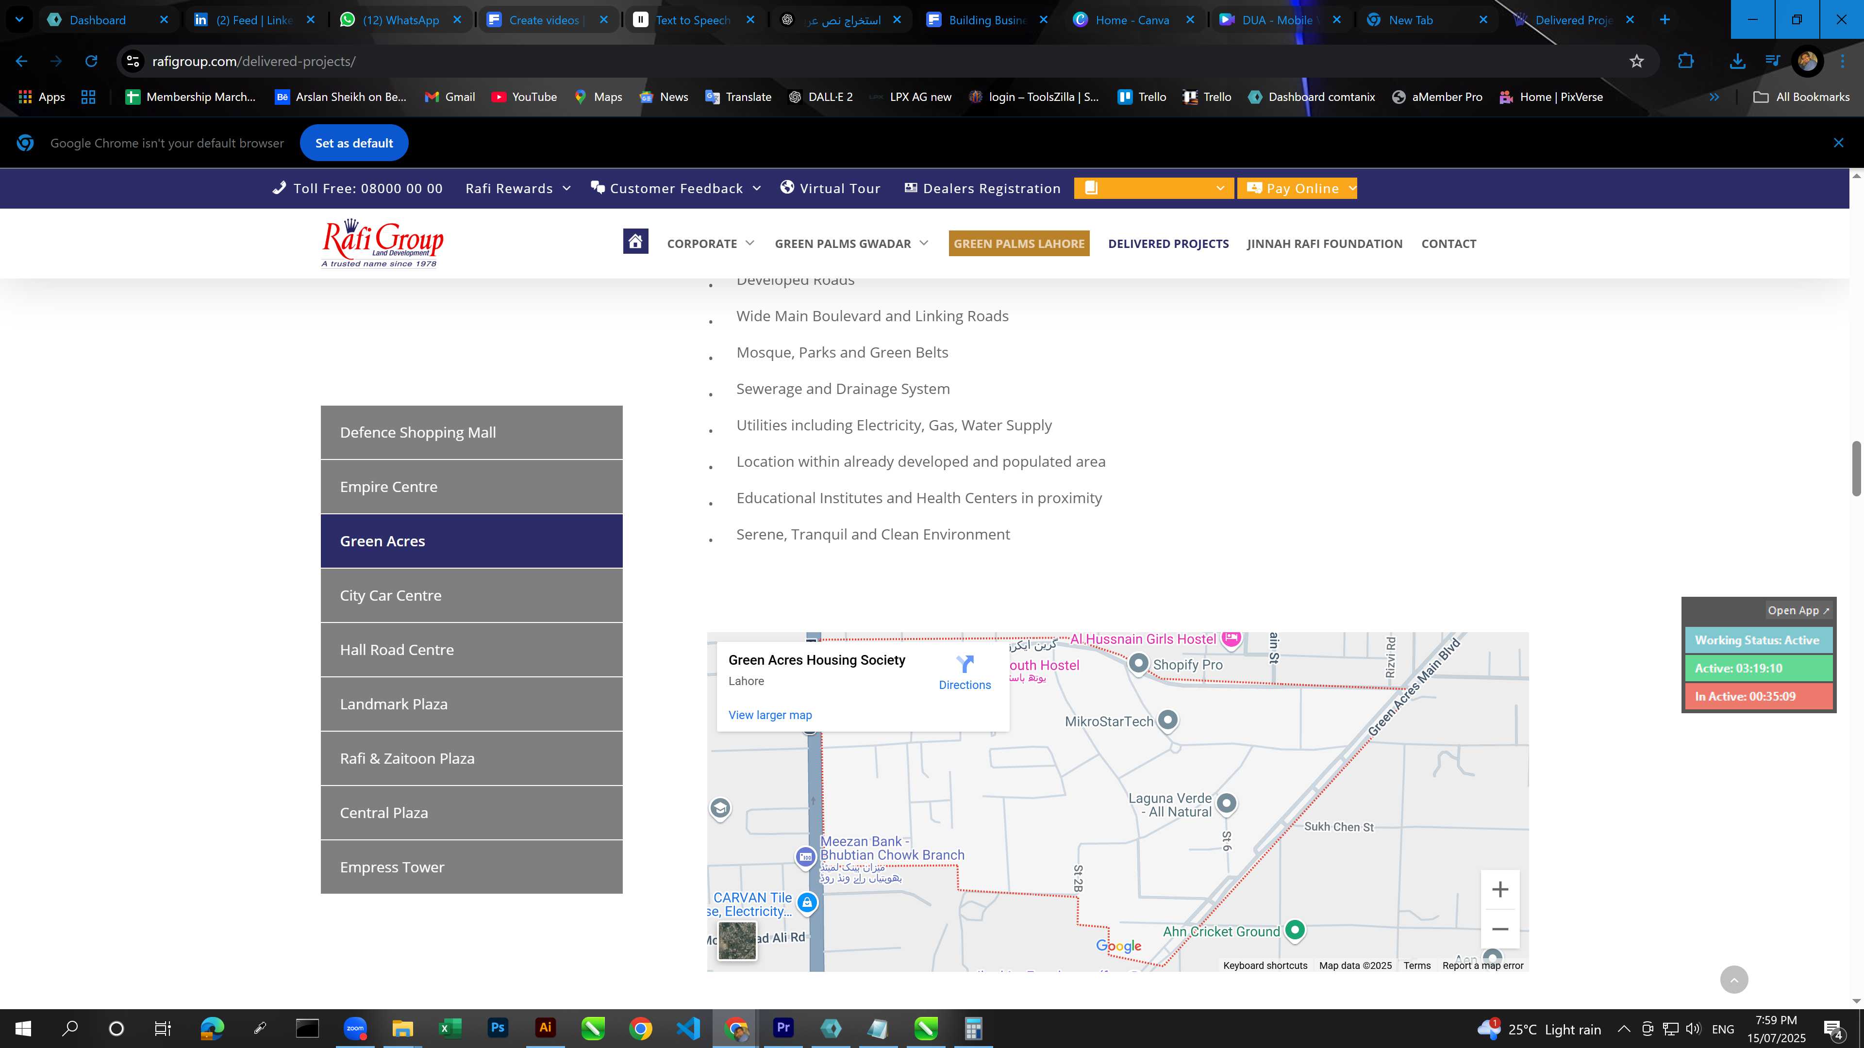Click the map Directions arrow icon
The height and width of the screenshot is (1048, 1864).
pyautogui.click(x=965, y=664)
